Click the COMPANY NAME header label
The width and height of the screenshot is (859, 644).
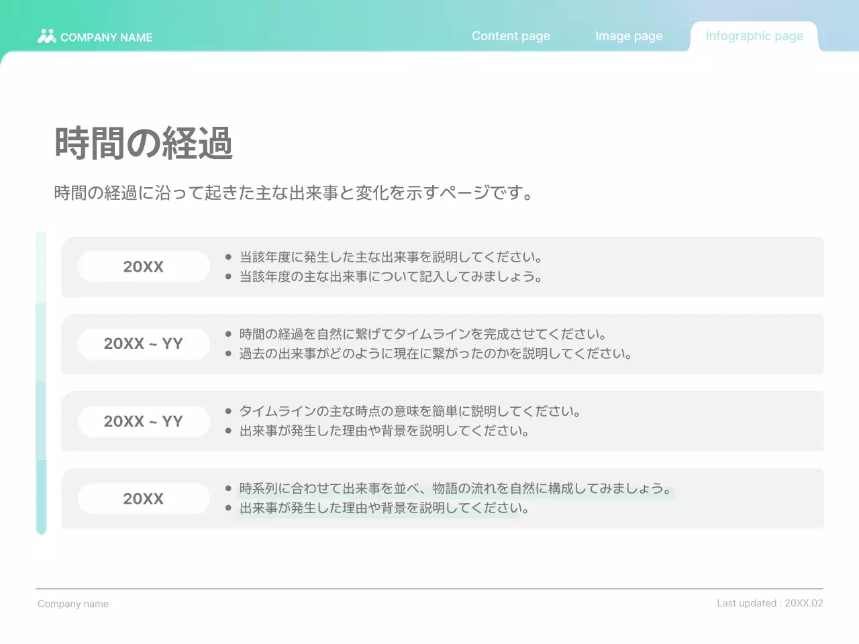tap(106, 38)
